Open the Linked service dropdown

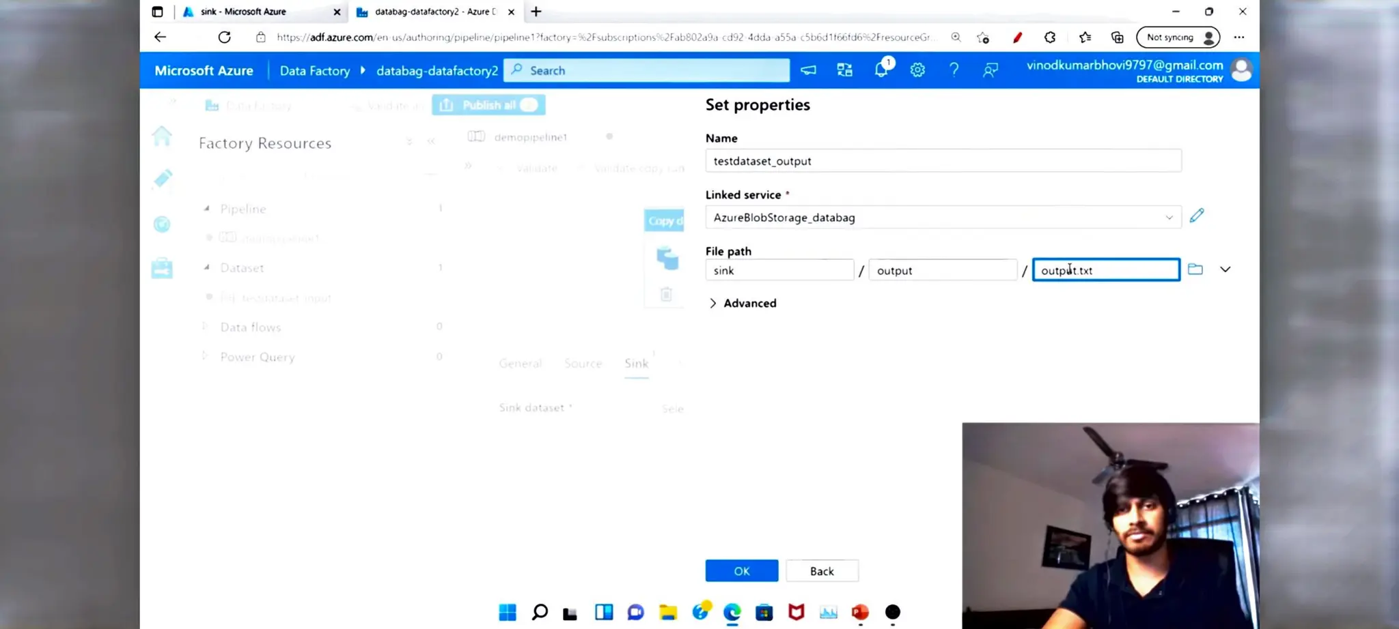click(943, 218)
